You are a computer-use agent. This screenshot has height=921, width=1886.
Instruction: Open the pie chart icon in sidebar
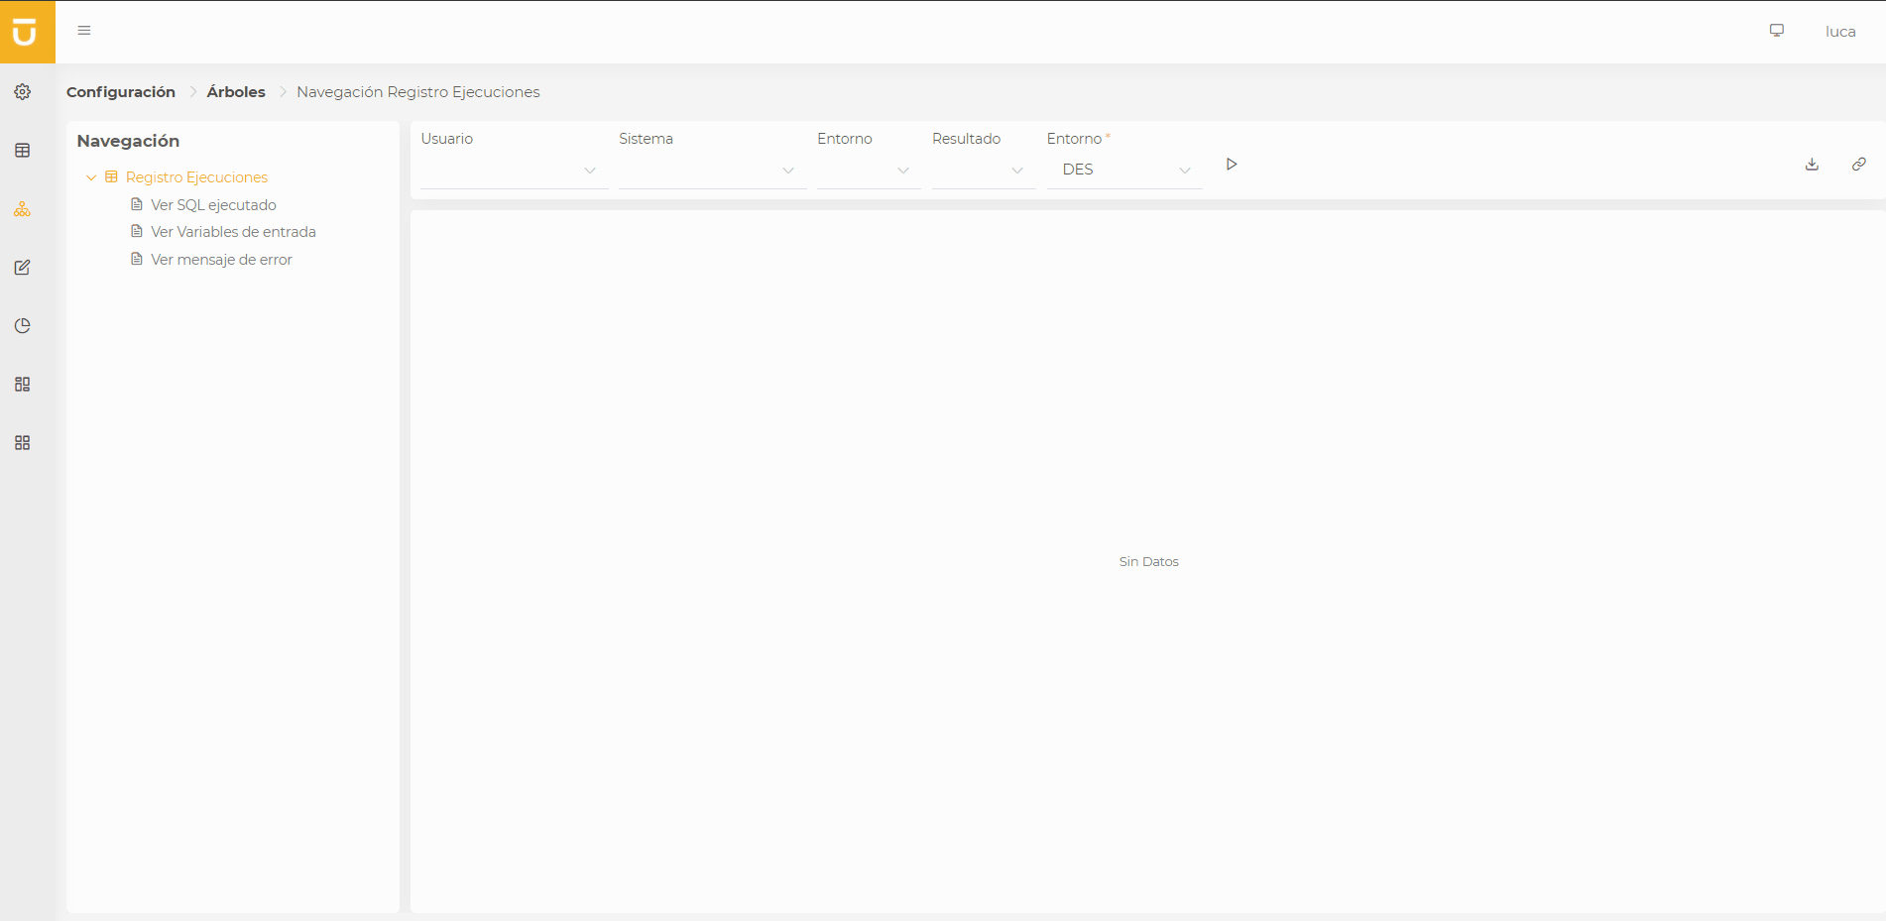[x=23, y=326]
